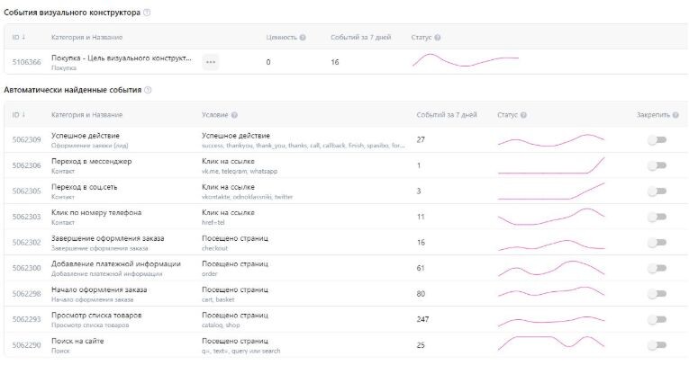689x365 pixels.
Task: Enable pin toggle for 'Переход в мессенджер'
Action: coord(657,165)
